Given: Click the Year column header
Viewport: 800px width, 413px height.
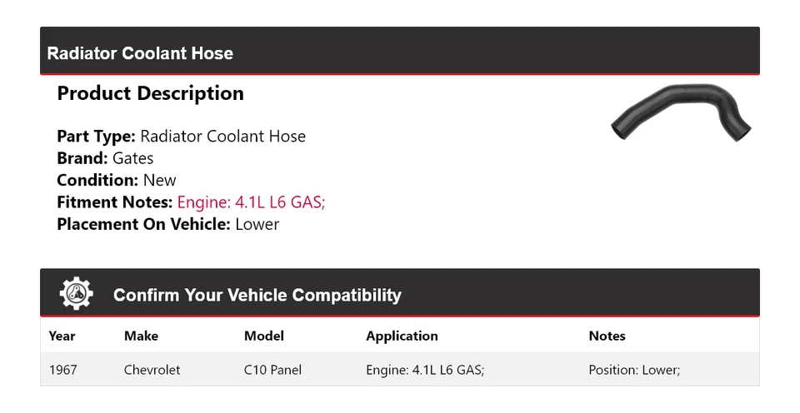Looking at the screenshot, I should click(x=62, y=336).
